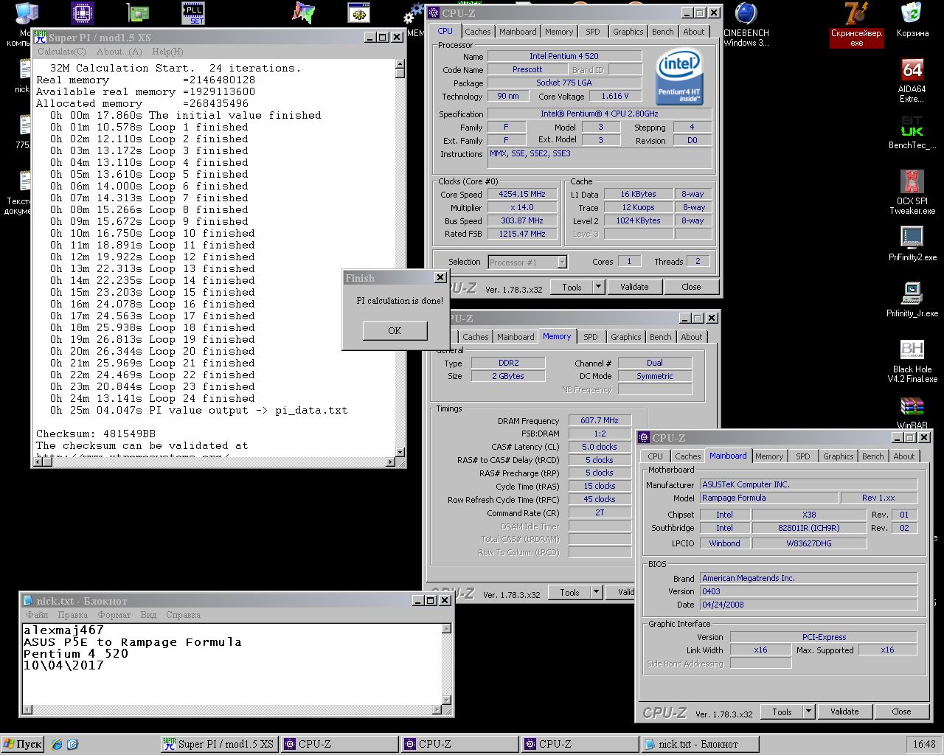The image size is (944, 755).
Task: Click the nick.txt Notepad title bar icon
Action: [x=28, y=600]
